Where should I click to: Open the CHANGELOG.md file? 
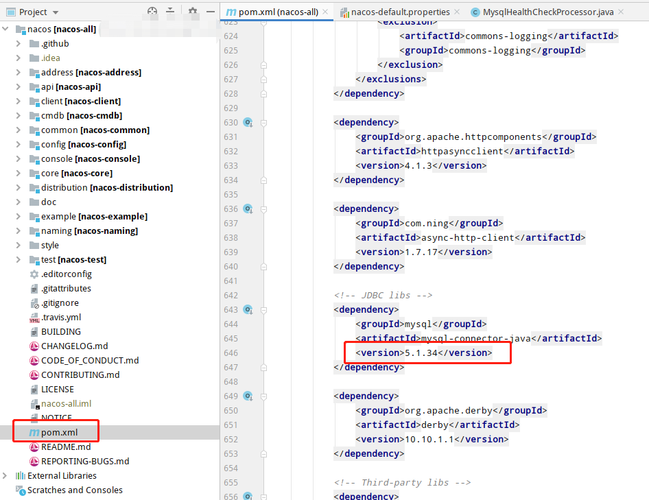tap(72, 346)
